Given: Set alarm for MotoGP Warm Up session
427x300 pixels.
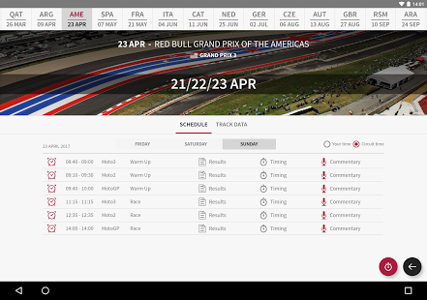Looking at the screenshot, I should pyautogui.click(x=51, y=188).
